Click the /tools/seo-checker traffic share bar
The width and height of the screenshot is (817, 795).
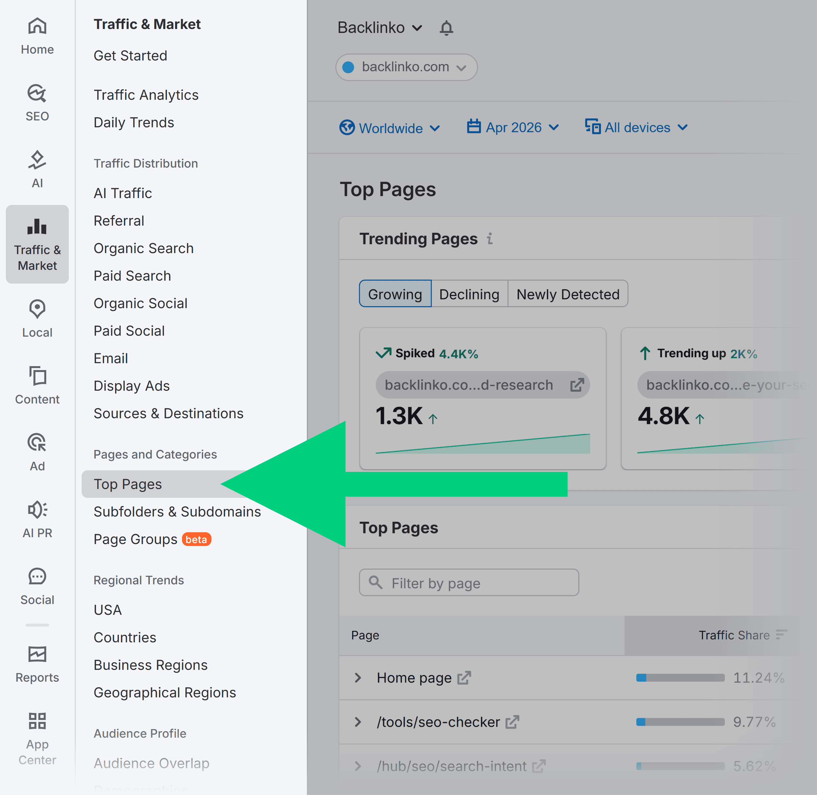[x=680, y=722]
